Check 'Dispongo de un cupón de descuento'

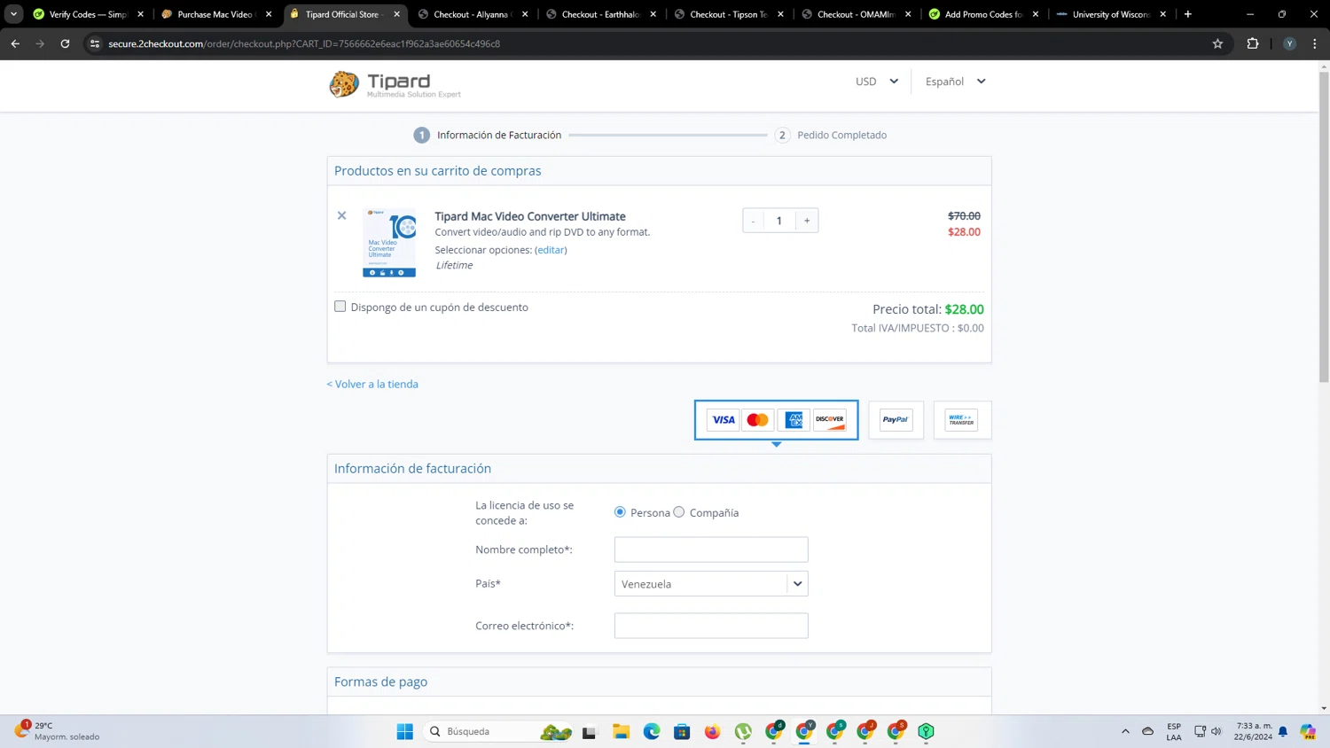(x=340, y=307)
